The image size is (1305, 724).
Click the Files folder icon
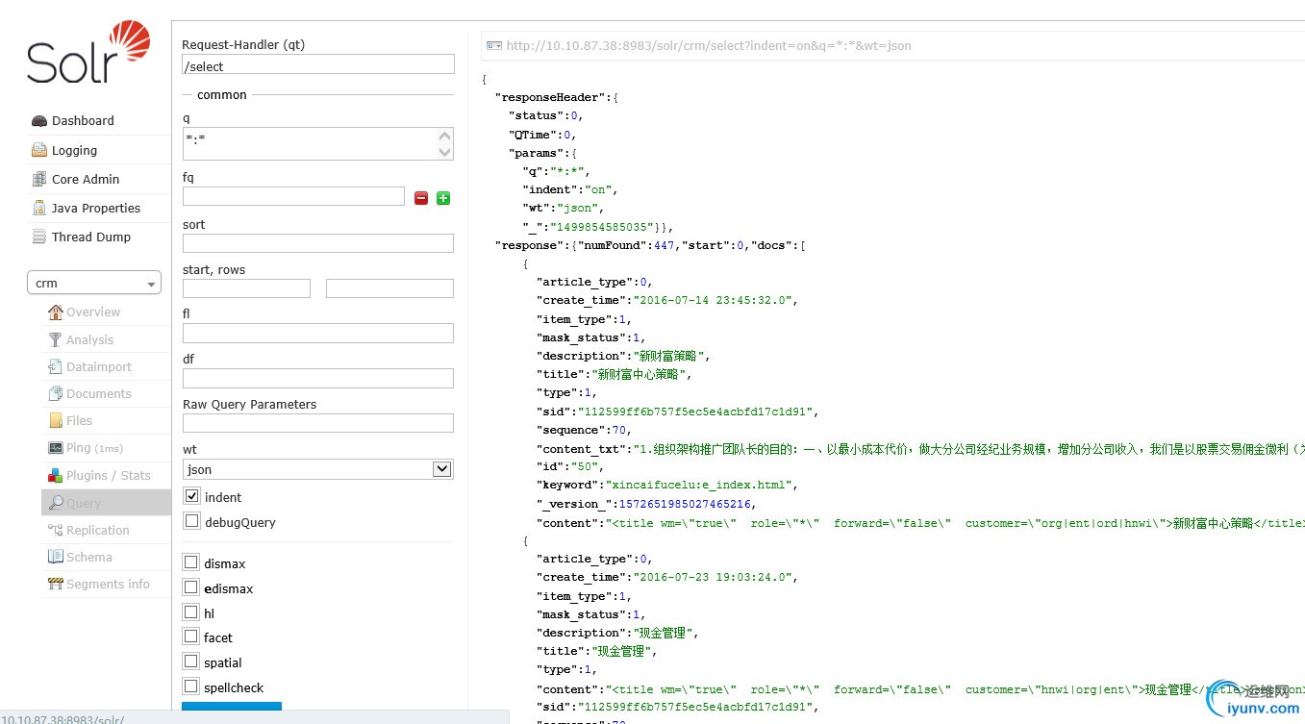[x=56, y=420]
